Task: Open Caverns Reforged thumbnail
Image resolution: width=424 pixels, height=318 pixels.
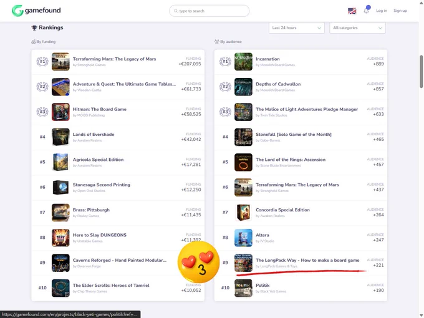Action: point(60,263)
